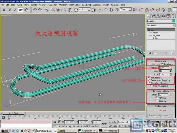Open the Motion panel tab

tap(163, 16)
